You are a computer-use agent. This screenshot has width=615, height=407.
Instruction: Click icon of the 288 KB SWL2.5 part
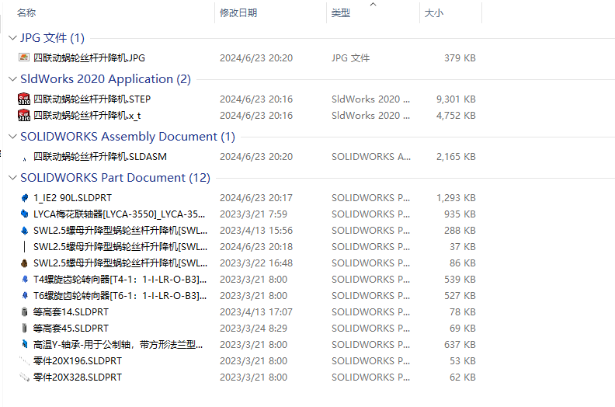24,231
